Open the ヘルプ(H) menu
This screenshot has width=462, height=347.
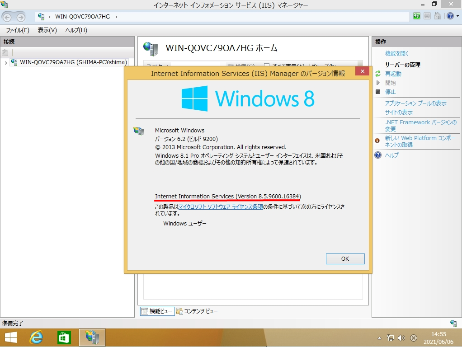pyautogui.click(x=76, y=30)
